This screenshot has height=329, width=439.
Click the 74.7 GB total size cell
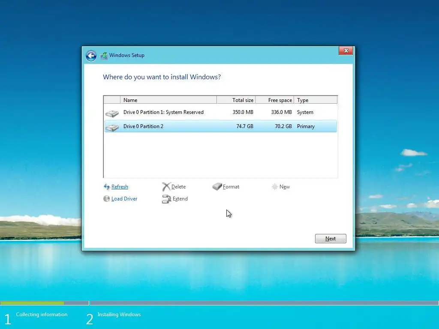(245, 126)
